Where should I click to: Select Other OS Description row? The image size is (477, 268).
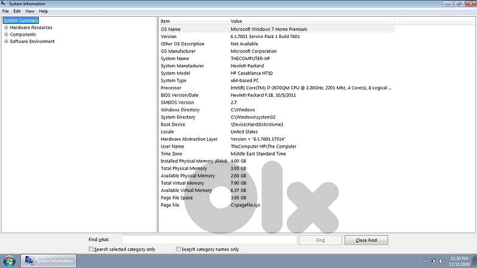[277, 43]
